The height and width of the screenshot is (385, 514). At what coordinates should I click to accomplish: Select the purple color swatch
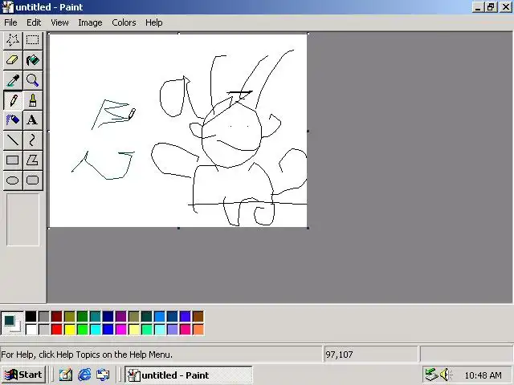tap(121, 317)
